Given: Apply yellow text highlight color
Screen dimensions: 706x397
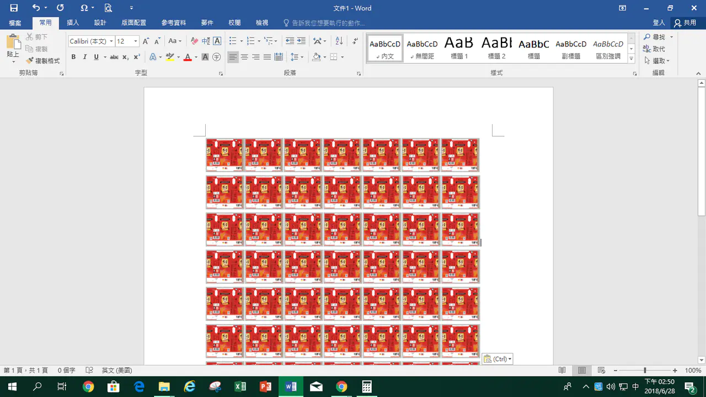Looking at the screenshot, I should [x=170, y=57].
